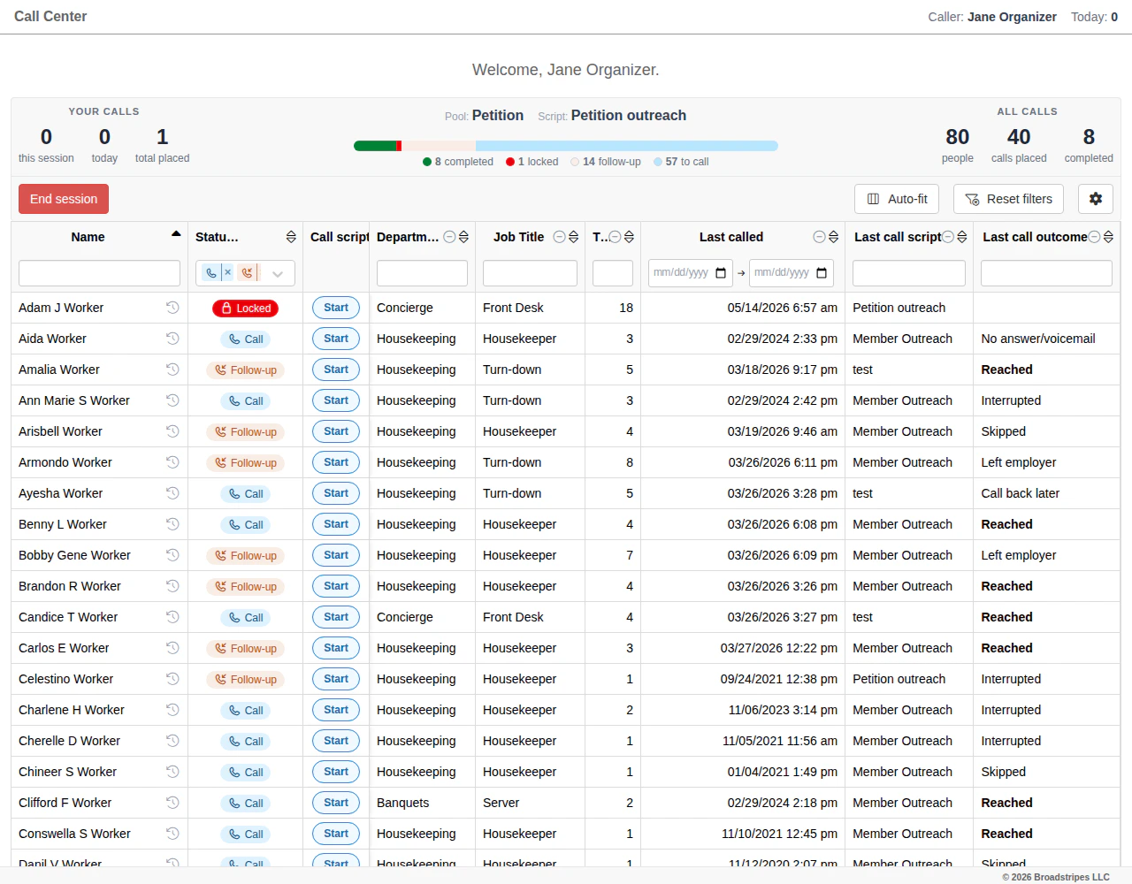
Task: Open history icon for Armondo Worker
Action: tap(172, 462)
